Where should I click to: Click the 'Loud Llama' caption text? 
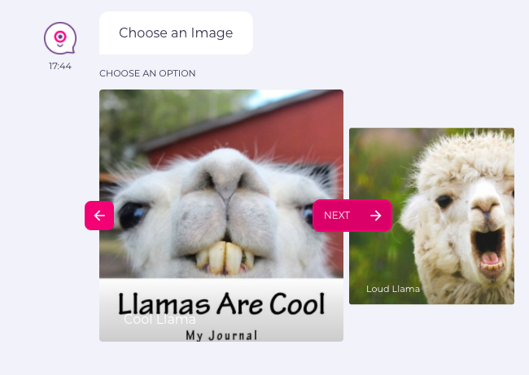coord(393,289)
